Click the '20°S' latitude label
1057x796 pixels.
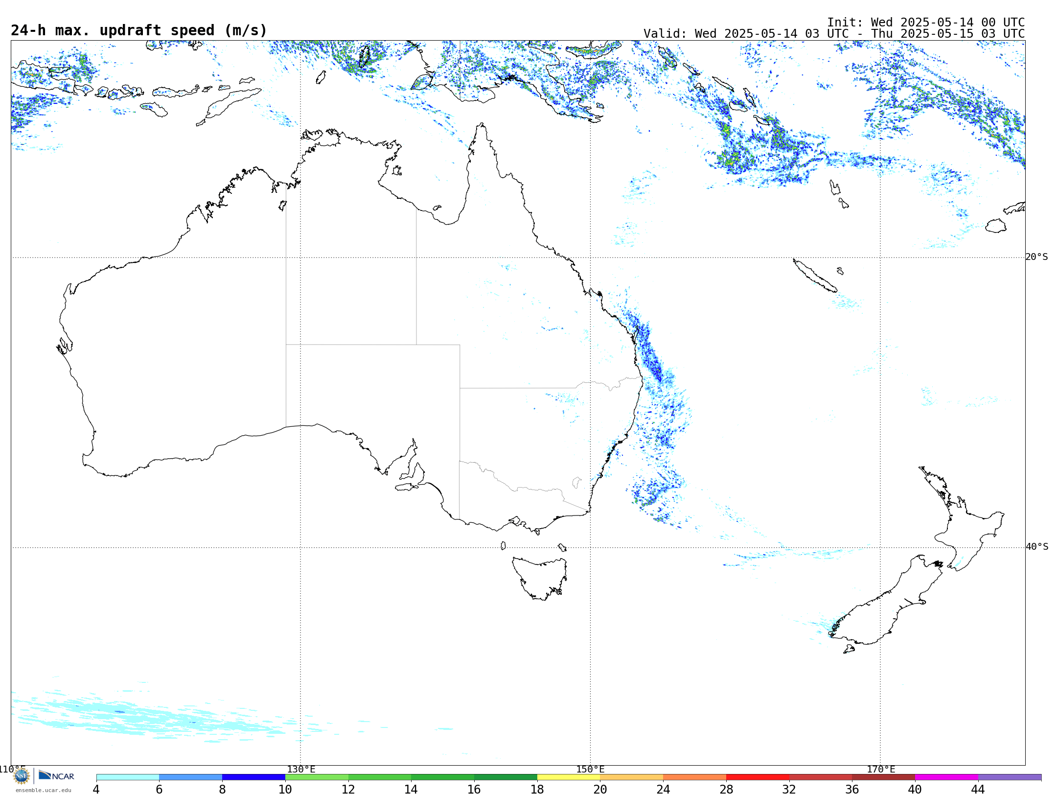click(1036, 257)
